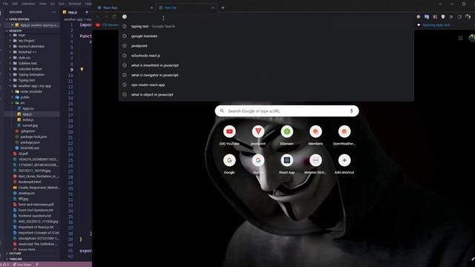The width and height of the screenshot is (475, 267).
Task: Close the React App browser tab
Action: 151,7
